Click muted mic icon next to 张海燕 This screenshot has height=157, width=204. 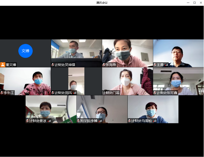coord(104,65)
